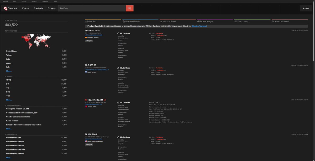Screen dimensions: 315x161
Task: Open the Shodan Terminal link
Action: point(199,26)
